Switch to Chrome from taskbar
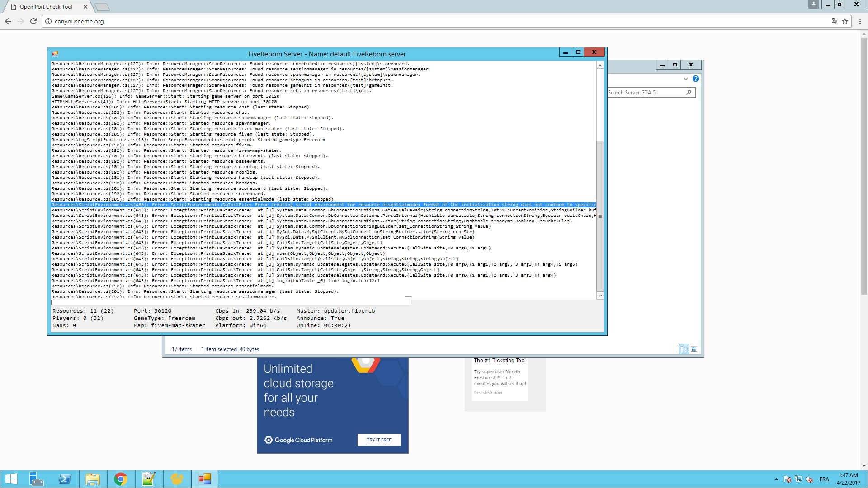The width and height of the screenshot is (868, 488). pos(121,479)
